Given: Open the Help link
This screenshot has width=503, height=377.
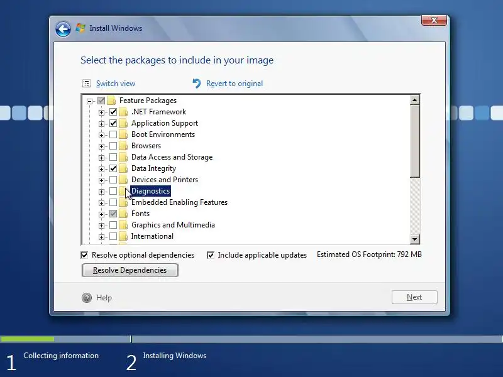Looking at the screenshot, I should pos(104,298).
